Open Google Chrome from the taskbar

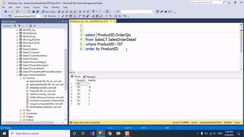[x=110, y=134]
